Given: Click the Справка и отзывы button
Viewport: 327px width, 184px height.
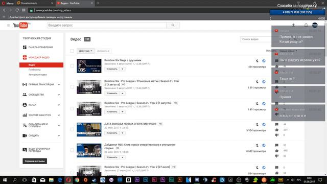Looking at the screenshot, I should [x=35, y=161].
